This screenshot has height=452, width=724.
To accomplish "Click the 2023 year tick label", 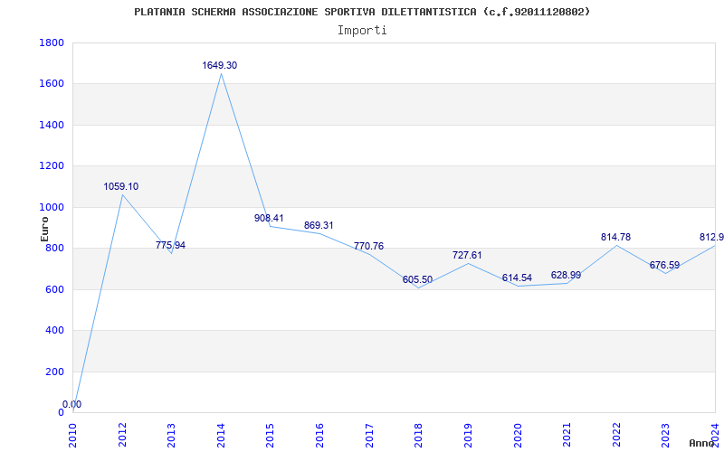I will [x=665, y=436].
